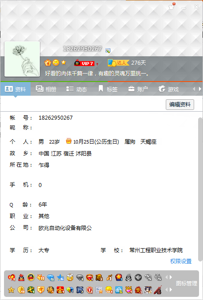Screen dimensions: 203x300
Task: Click the header name 18262950267
Action: point(82,49)
